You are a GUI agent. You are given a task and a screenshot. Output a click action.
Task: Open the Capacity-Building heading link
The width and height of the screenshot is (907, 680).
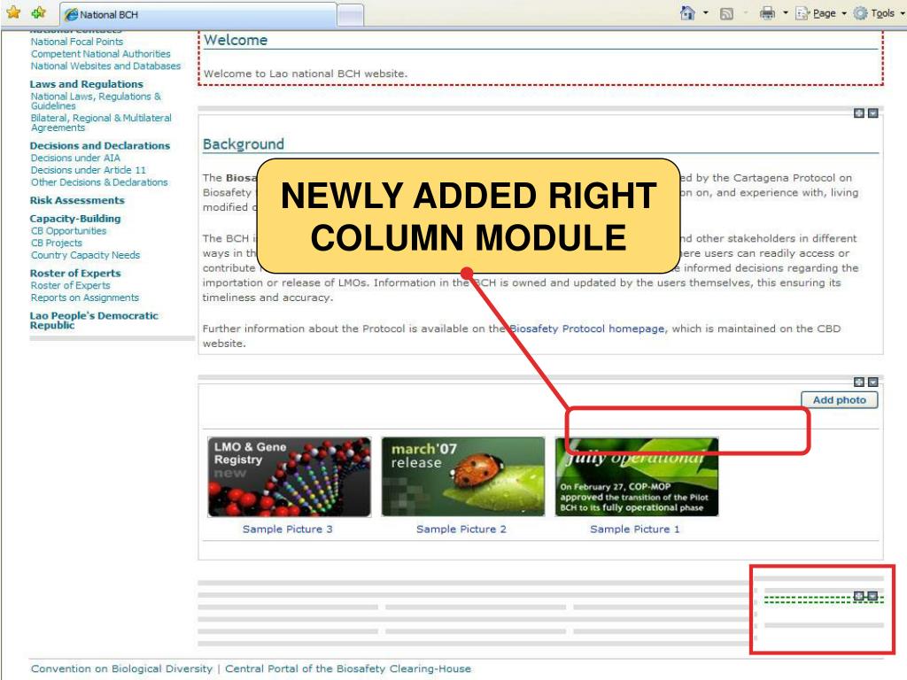pyautogui.click(x=75, y=219)
